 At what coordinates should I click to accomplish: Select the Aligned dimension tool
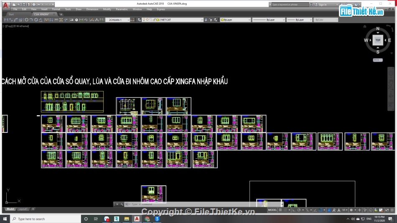tap(11, 20)
